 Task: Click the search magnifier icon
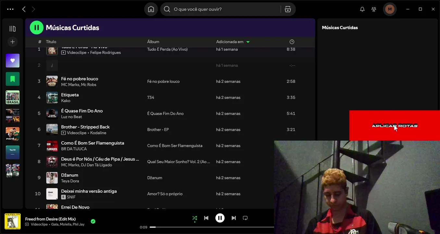167,9
